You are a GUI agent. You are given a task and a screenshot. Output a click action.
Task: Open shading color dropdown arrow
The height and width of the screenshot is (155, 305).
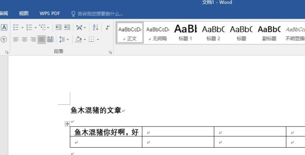click(85, 40)
